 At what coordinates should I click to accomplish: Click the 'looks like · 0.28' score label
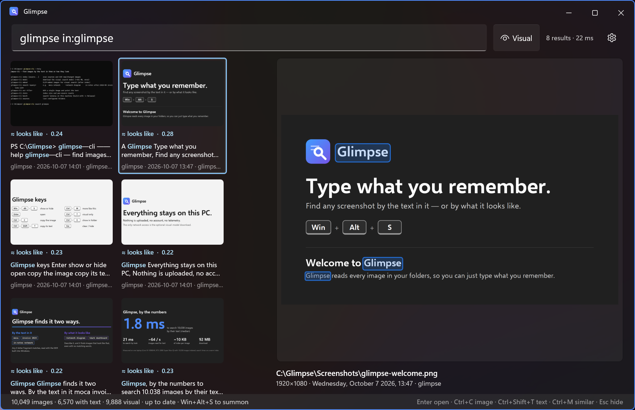pyautogui.click(x=148, y=134)
